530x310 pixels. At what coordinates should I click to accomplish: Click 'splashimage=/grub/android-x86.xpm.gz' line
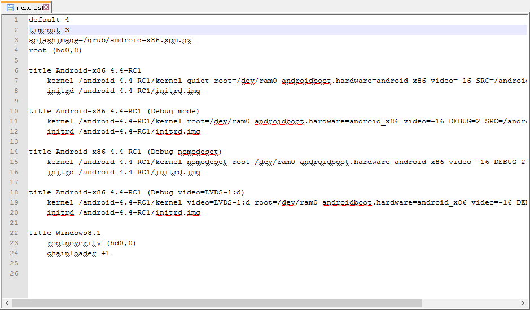(x=110, y=40)
